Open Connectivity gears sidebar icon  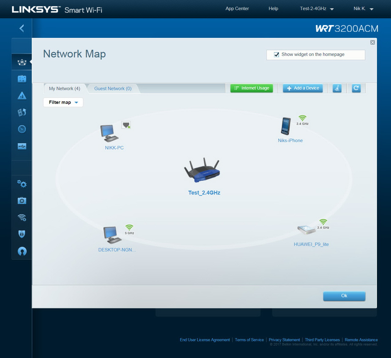coord(22,184)
